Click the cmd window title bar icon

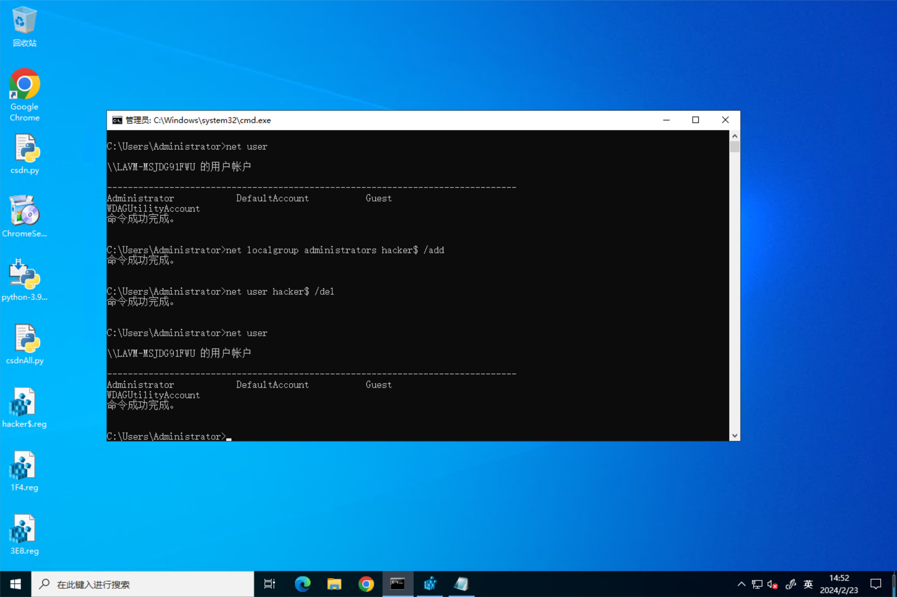tap(117, 120)
